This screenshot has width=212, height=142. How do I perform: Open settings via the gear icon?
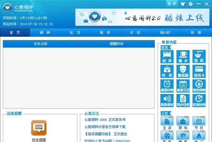(x=191, y=4)
